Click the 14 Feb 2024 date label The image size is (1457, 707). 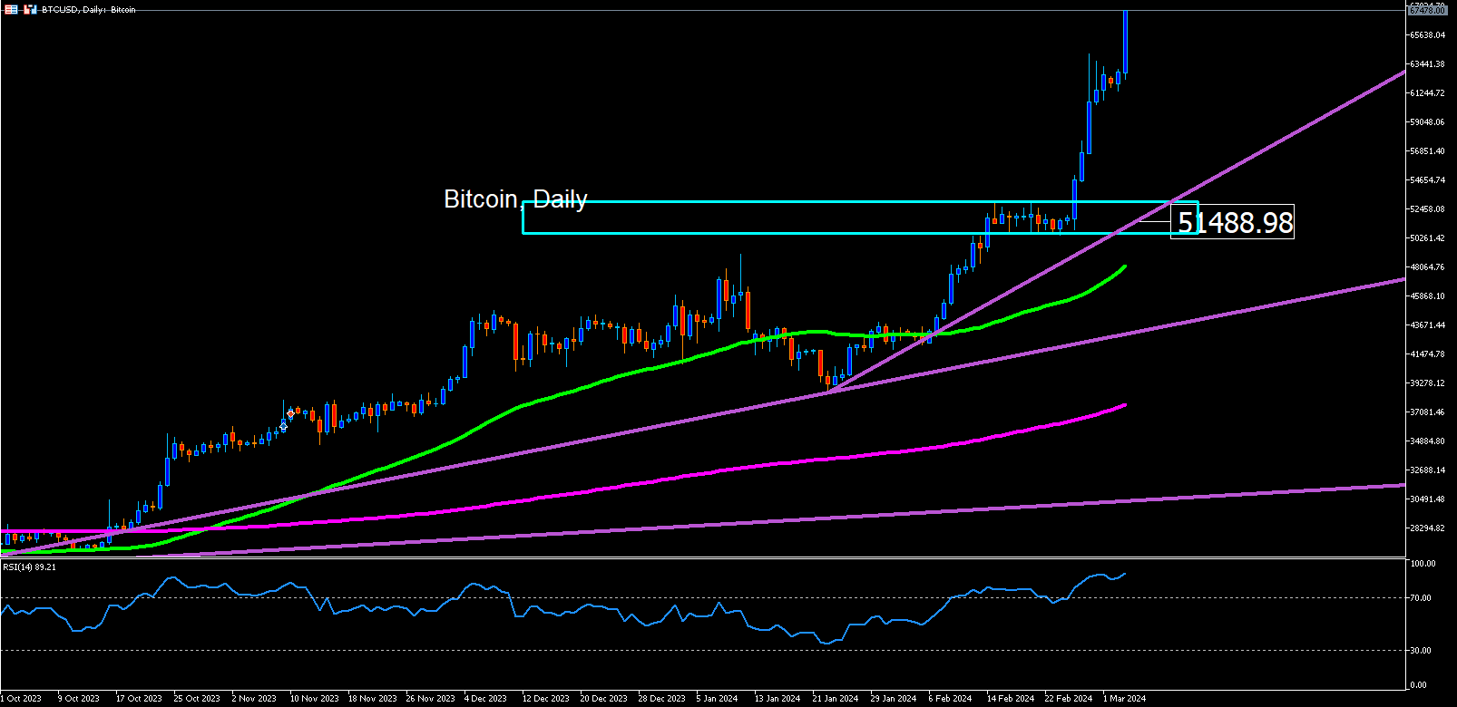click(x=1011, y=699)
